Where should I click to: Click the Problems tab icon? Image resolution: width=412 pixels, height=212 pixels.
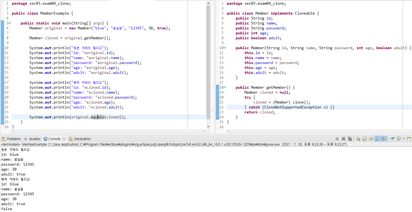[3, 139]
